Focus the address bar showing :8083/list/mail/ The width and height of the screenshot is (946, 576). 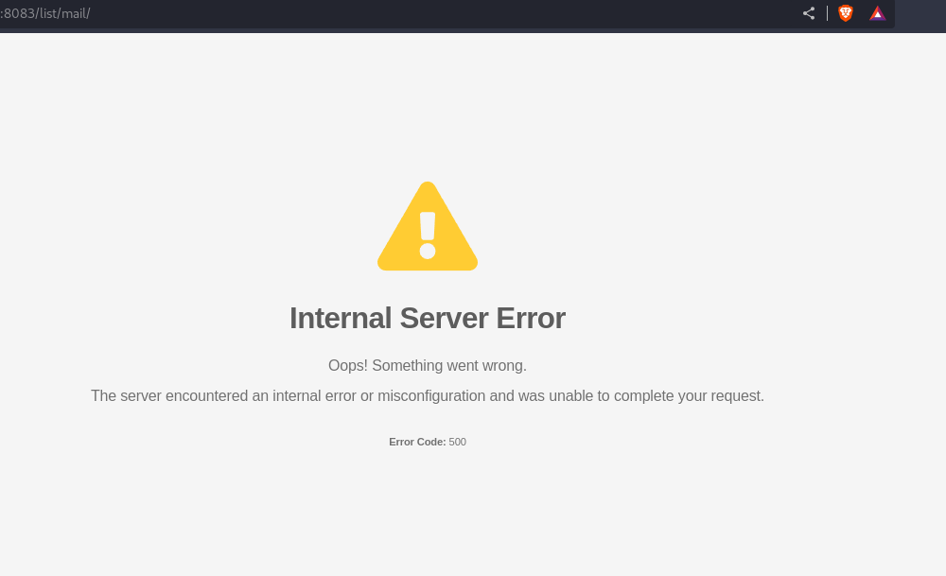[x=398, y=13]
